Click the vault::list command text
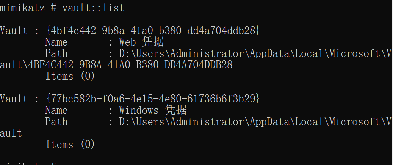 (x=93, y=8)
